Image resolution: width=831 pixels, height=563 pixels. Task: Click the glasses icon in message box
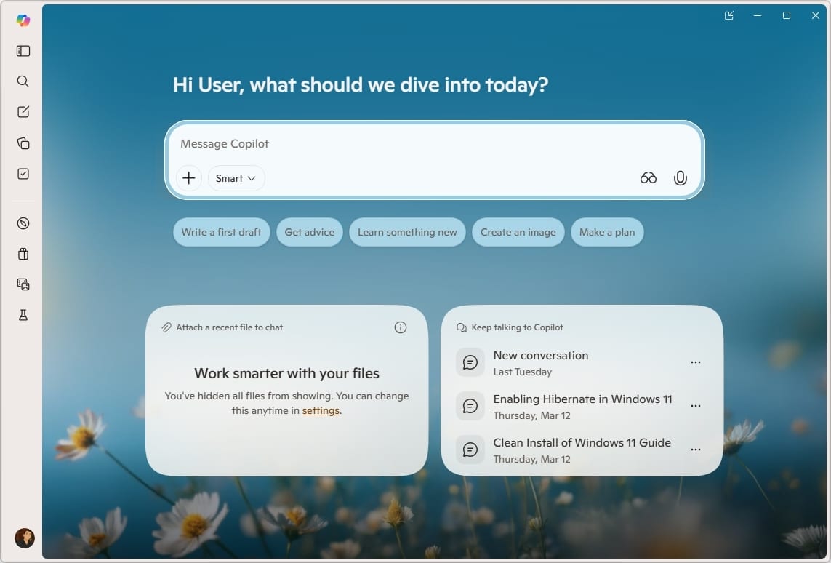[x=648, y=178]
